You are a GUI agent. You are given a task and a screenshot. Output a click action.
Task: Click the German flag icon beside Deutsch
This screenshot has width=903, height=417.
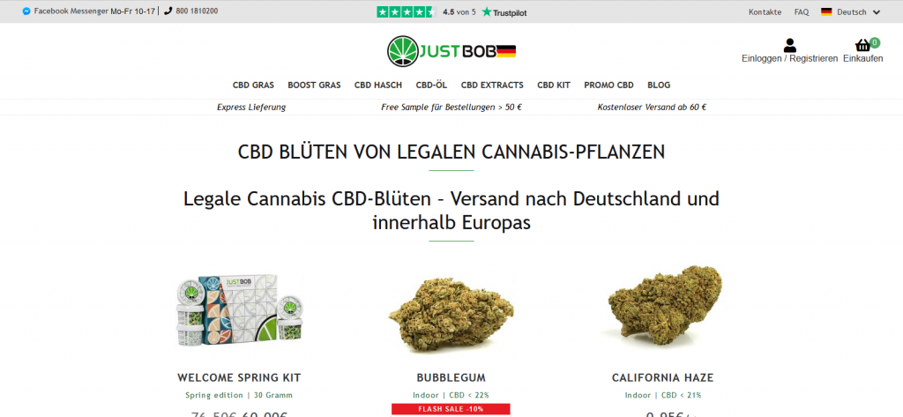[x=826, y=11]
